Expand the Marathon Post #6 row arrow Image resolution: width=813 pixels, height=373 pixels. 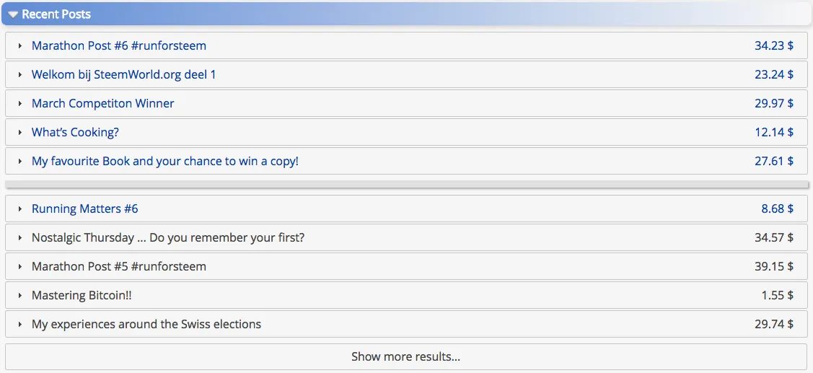tap(20, 46)
